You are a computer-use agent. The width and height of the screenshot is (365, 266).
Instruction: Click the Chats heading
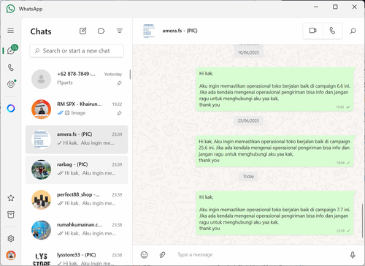(41, 31)
